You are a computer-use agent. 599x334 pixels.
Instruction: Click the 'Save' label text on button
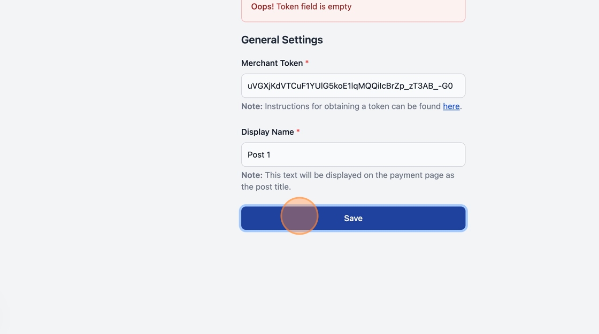tap(353, 218)
